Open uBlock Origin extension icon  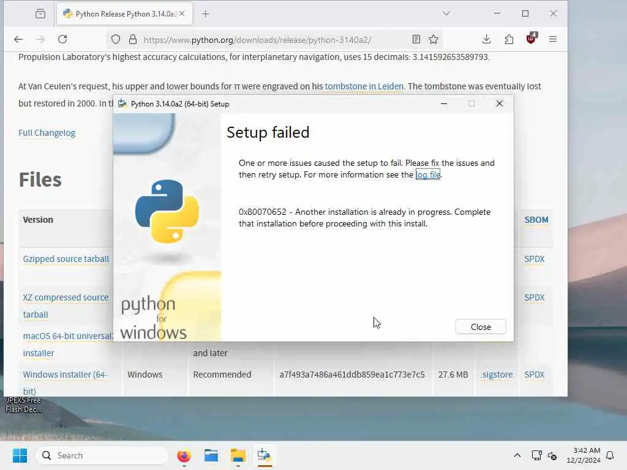531,39
